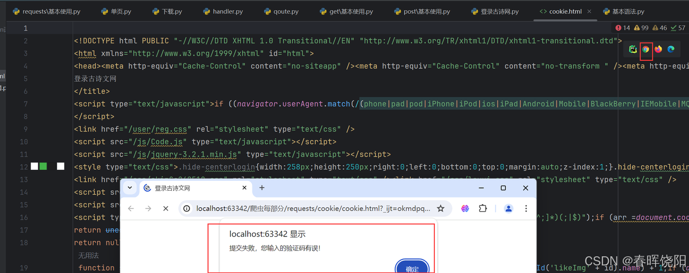Image resolution: width=689 pixels, height=273 pixels.
Task: Switch to 登录古诗网.py tab
Action: pyautogui.click(x=495, y=11)
